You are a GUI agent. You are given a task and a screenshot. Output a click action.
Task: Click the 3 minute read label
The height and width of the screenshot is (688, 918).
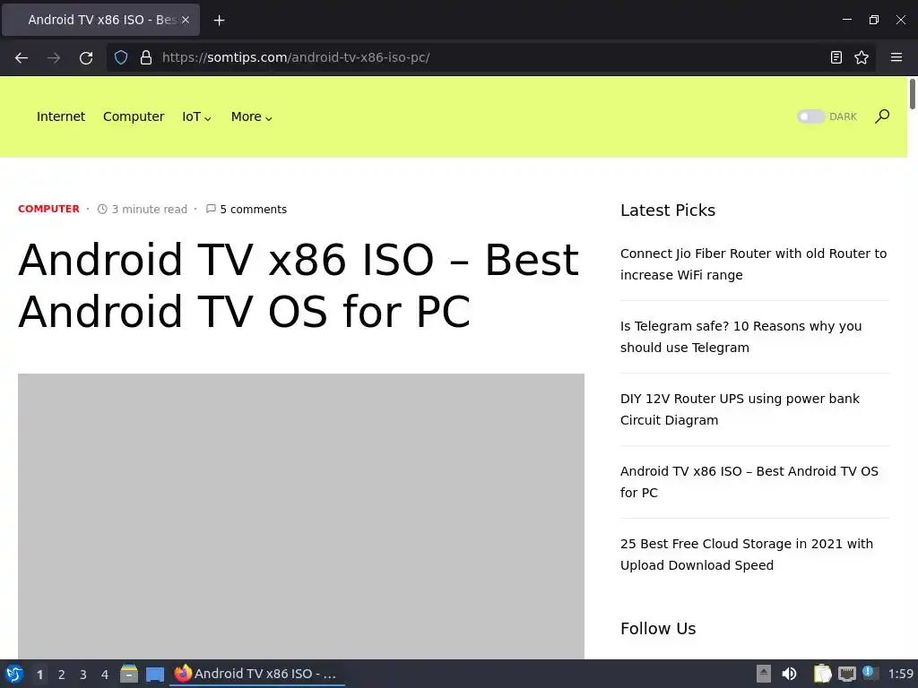(143, 210)
